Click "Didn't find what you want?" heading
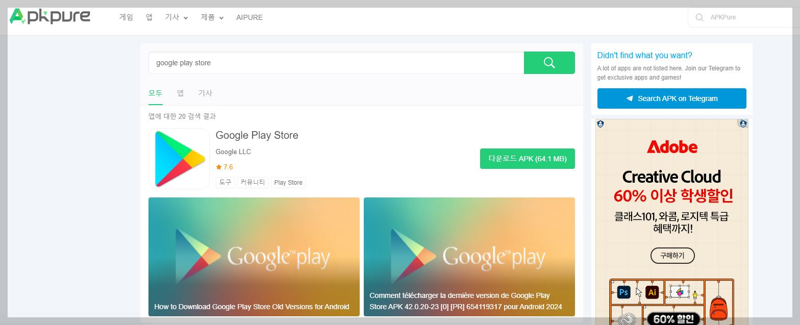 (644, 56)
